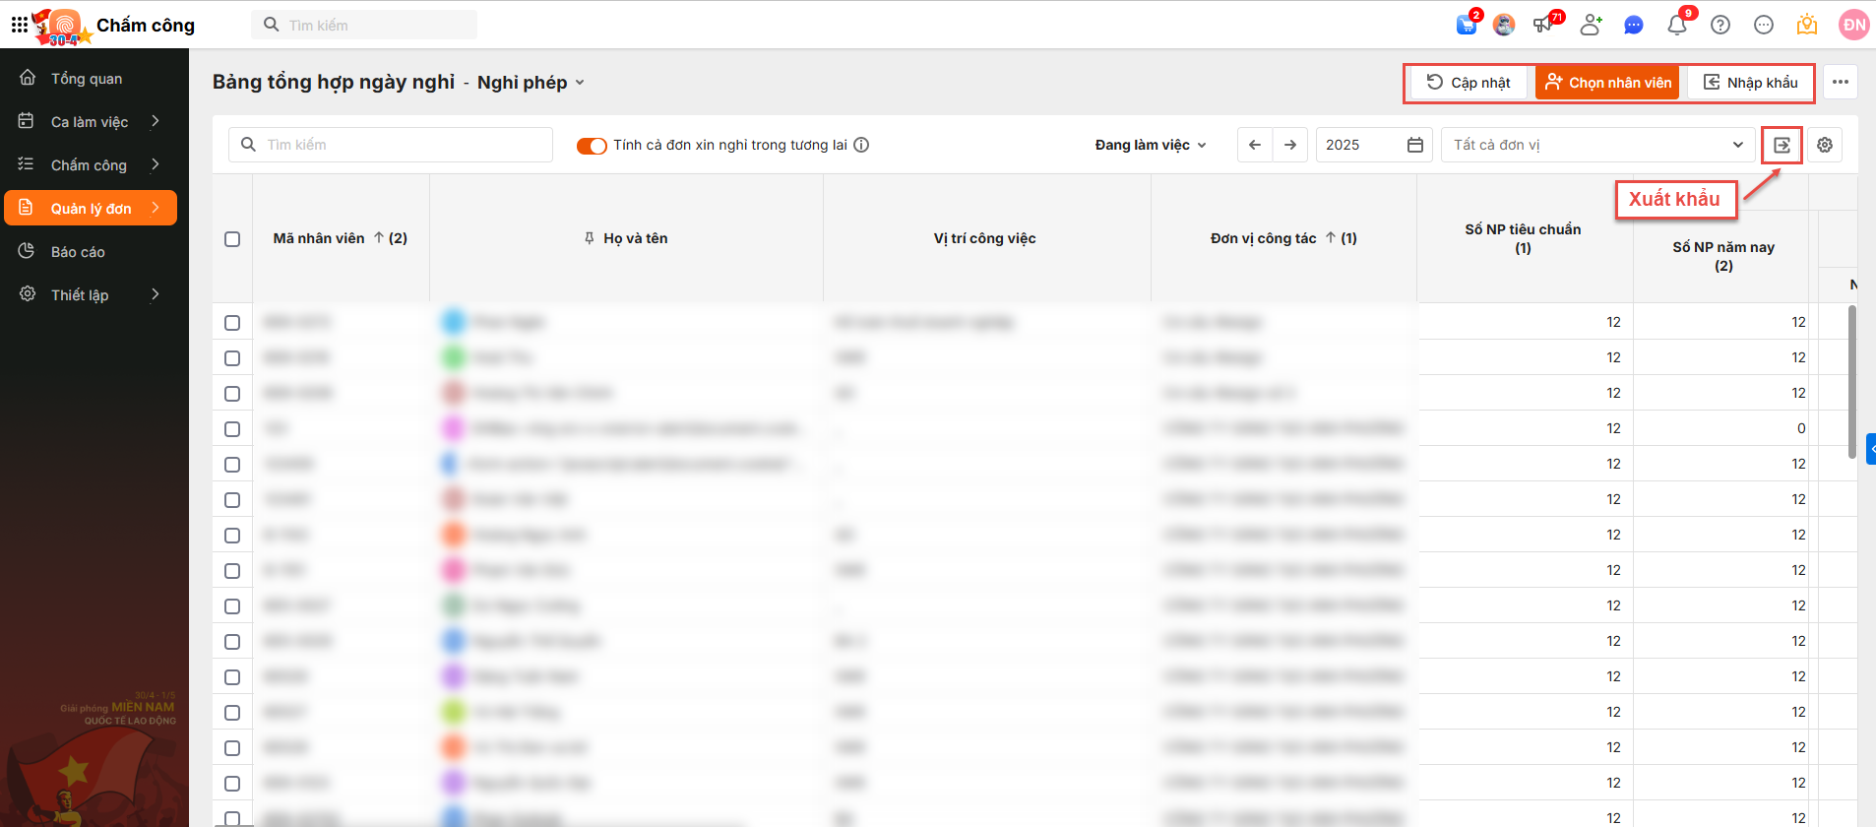Go to previous year with left arrow

click(x=1255, y=145)
